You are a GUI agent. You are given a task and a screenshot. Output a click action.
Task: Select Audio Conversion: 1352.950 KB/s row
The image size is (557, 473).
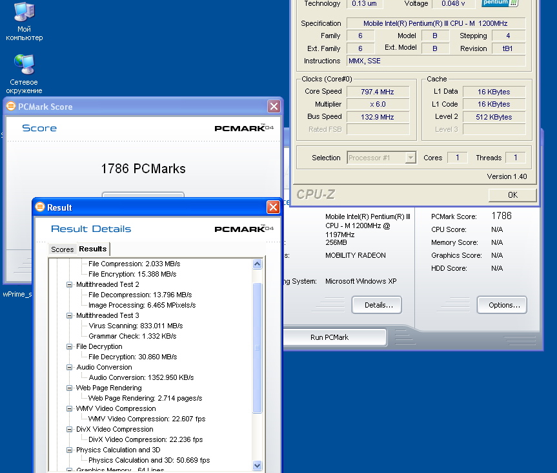[x=141, y=377]
